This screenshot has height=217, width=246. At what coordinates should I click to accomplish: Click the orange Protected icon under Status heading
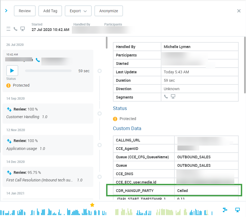115,119
